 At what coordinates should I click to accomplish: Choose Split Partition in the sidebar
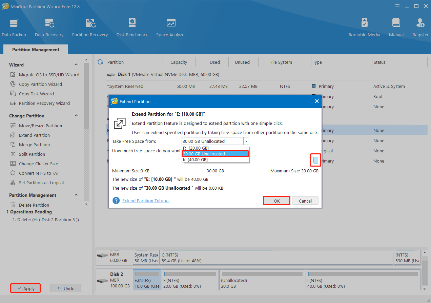point(32,154)
